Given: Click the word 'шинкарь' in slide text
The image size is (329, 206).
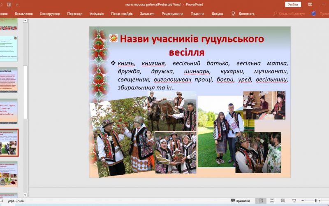Looking at the screenshot, I should pos(197,71).
